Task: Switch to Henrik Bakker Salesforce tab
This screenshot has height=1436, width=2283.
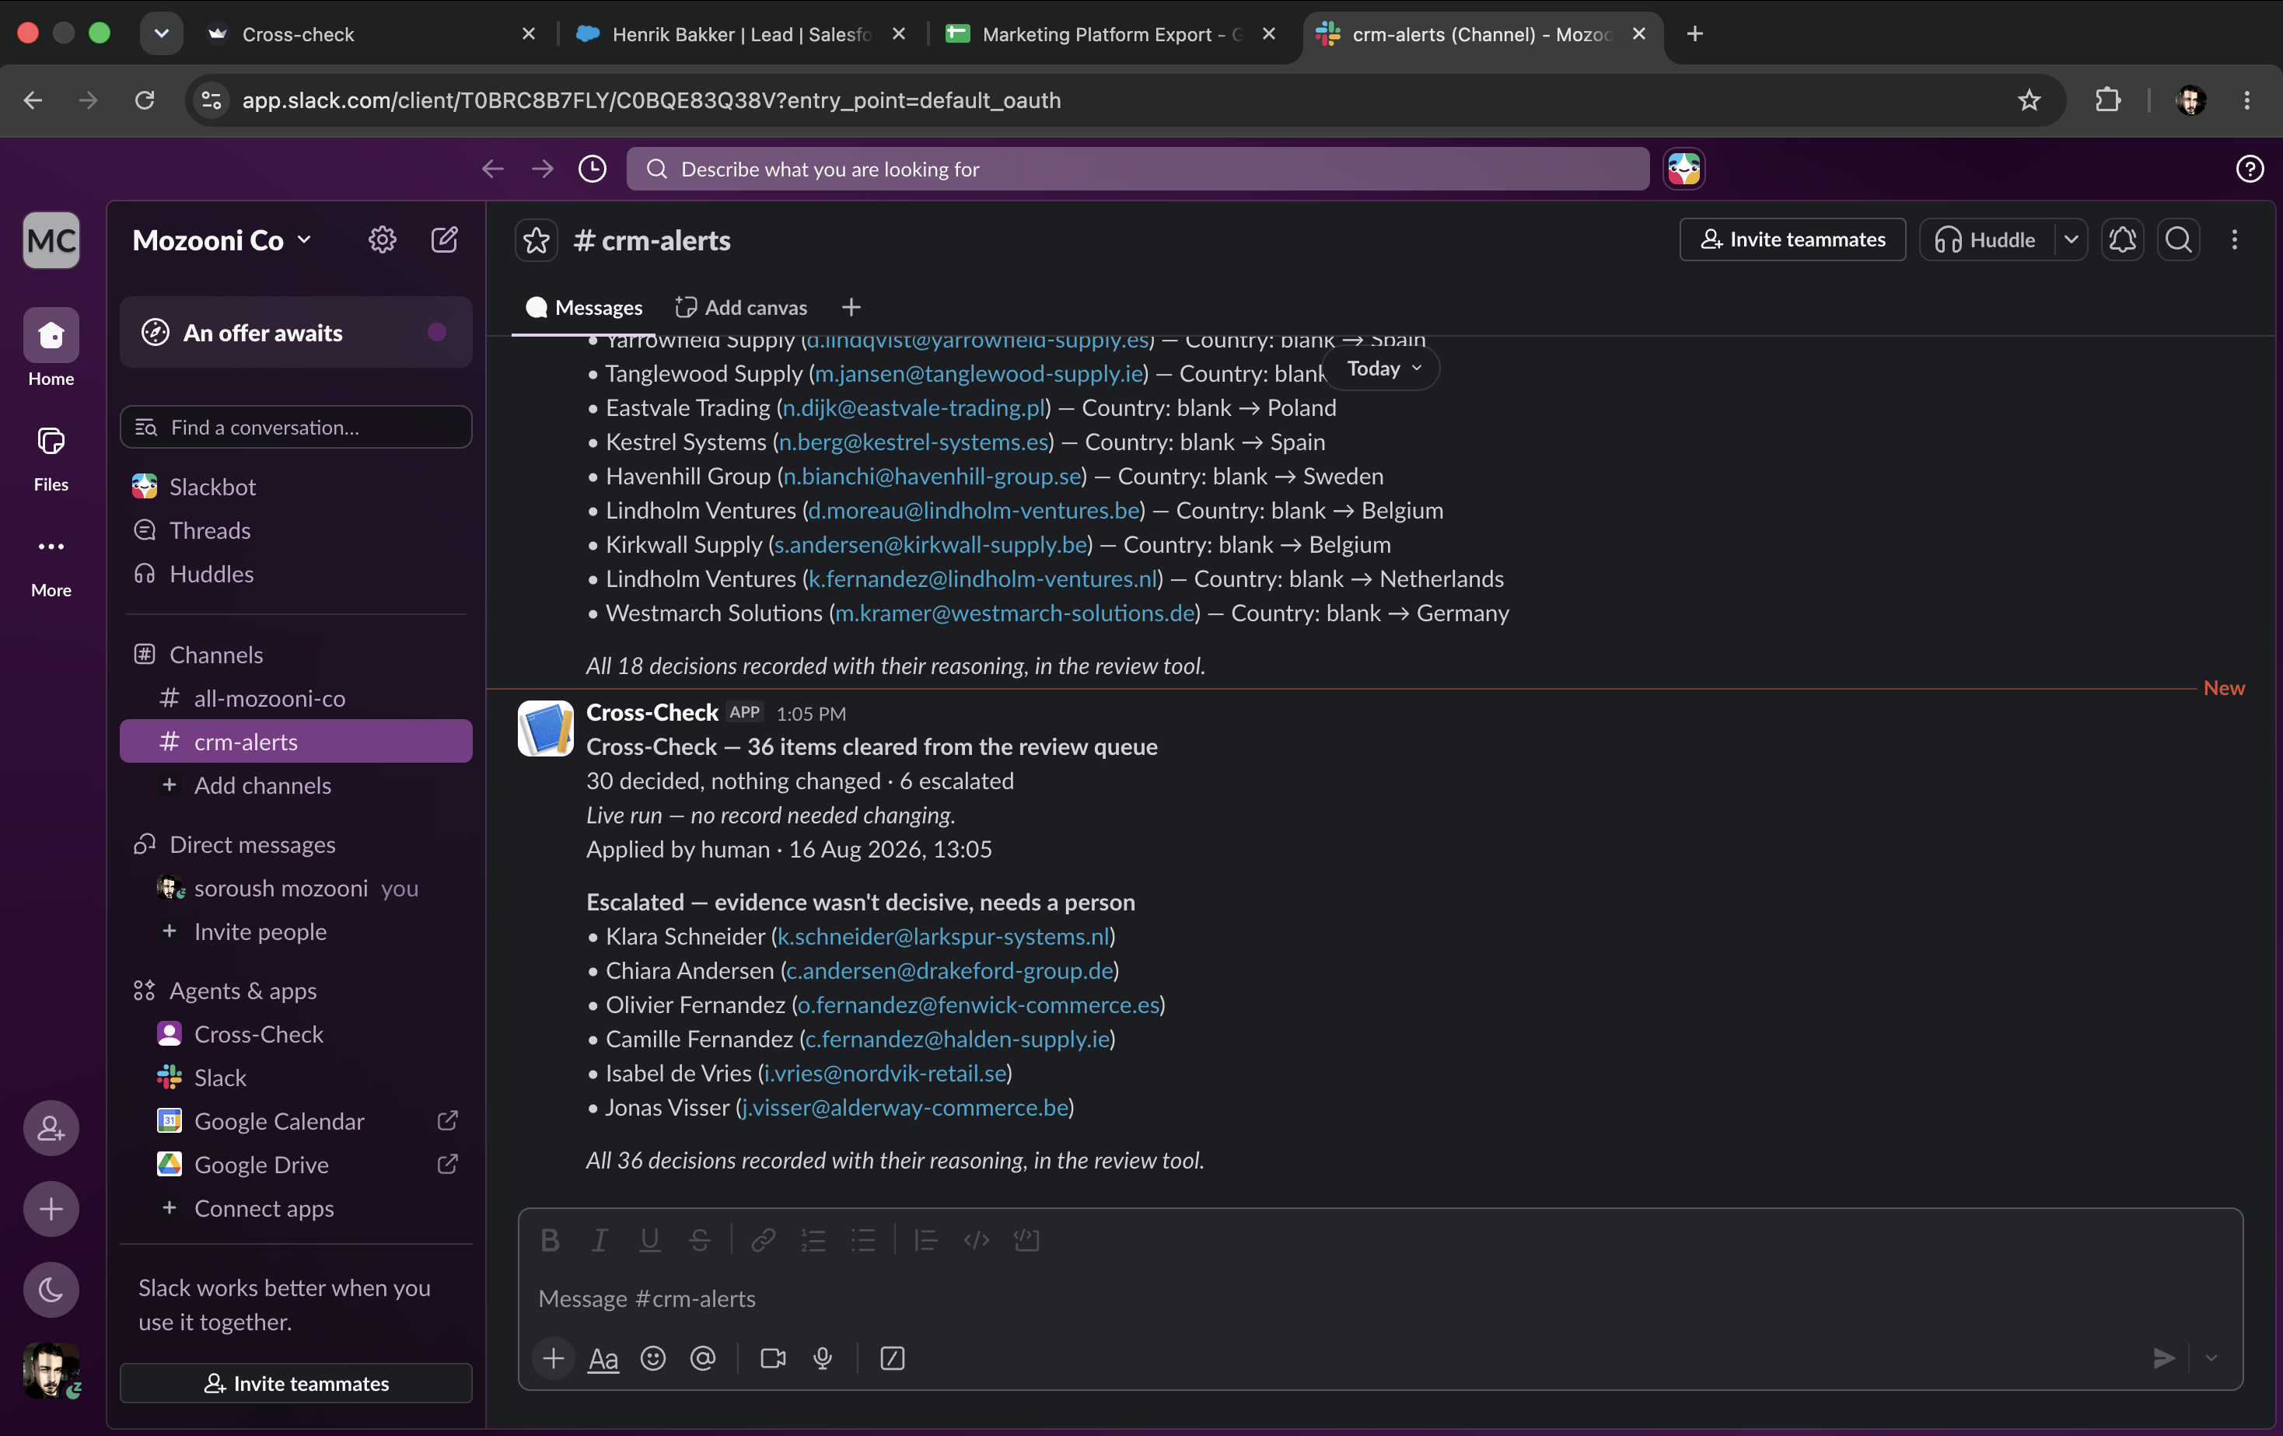Action: click(743, 34)
